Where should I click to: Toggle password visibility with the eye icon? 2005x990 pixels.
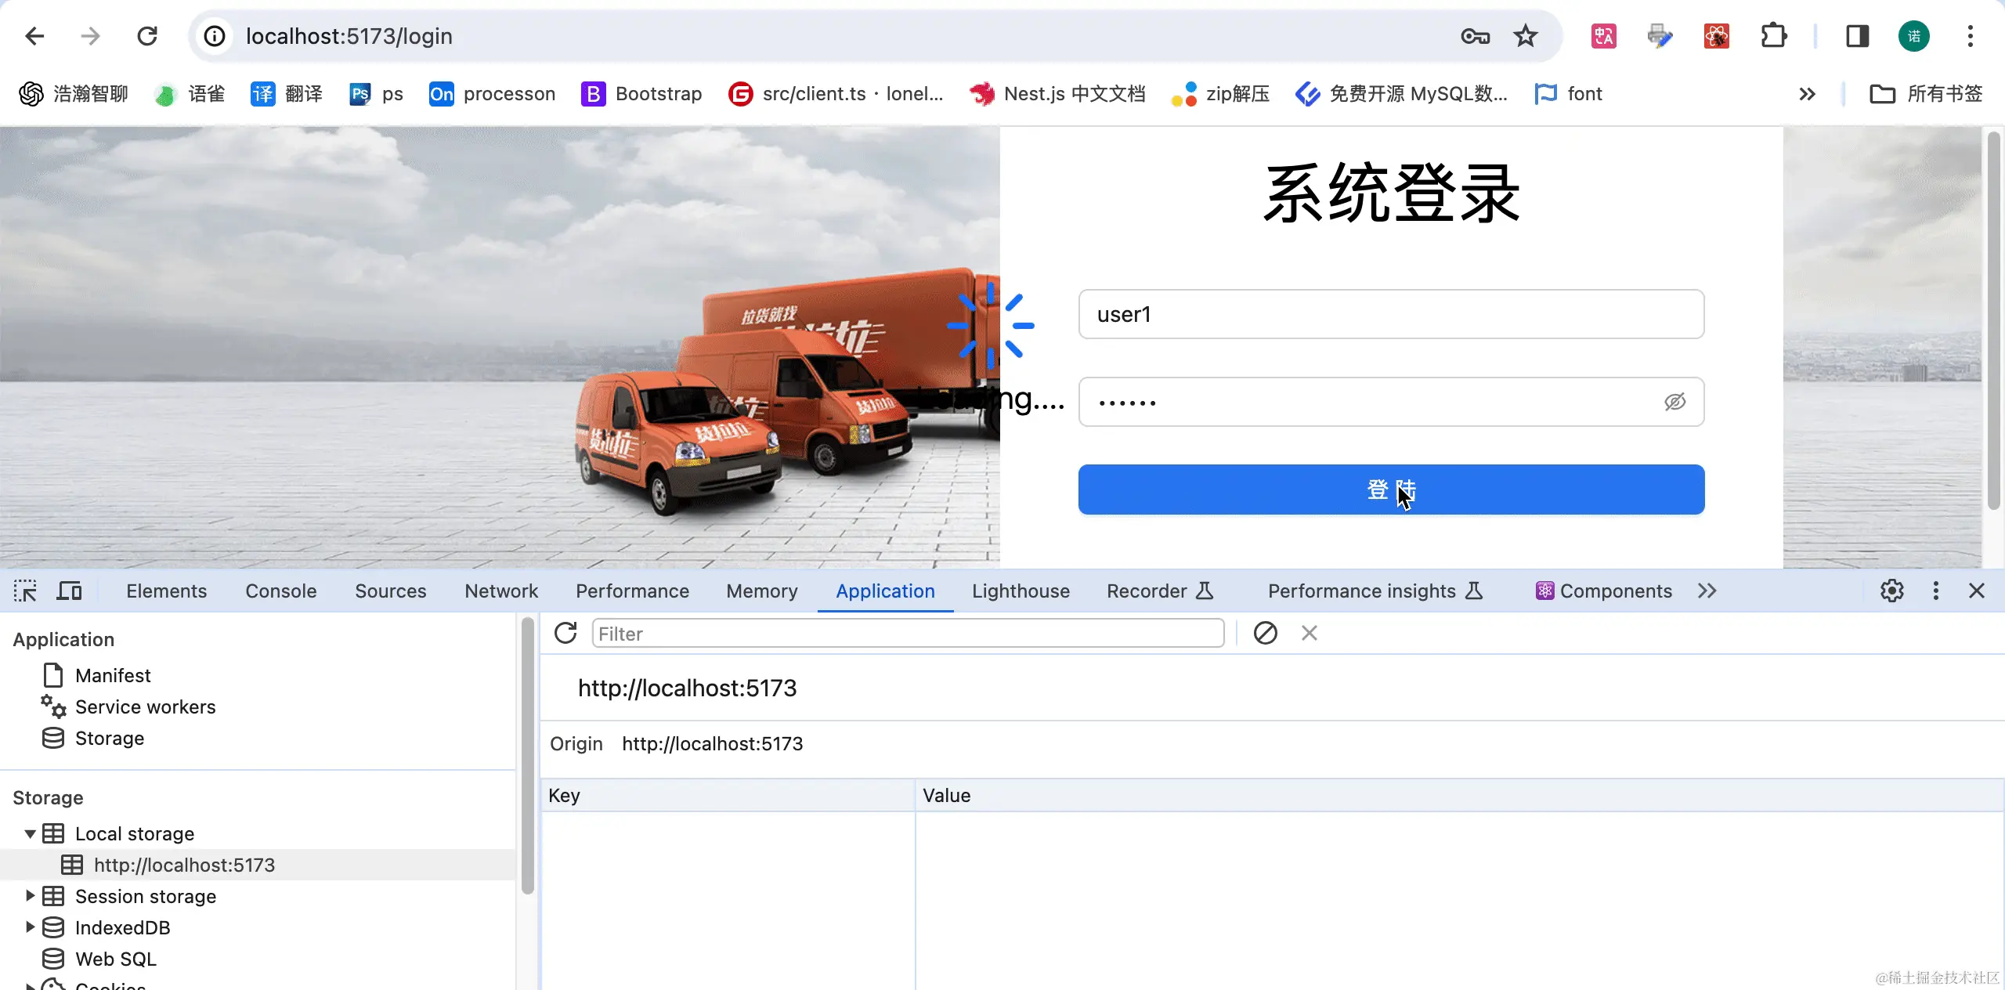tap(1675, 401)
